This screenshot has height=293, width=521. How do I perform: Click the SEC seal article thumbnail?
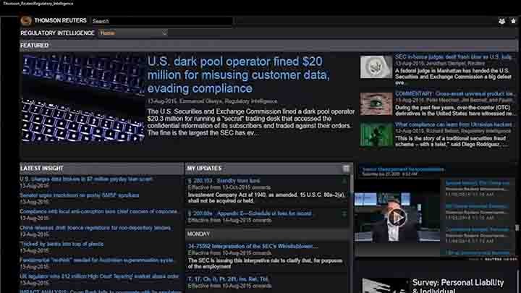(x=376, y=67)
